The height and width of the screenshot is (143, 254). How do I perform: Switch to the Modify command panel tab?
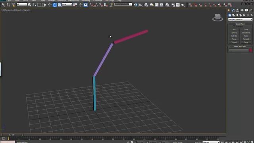tap(233, 10)
